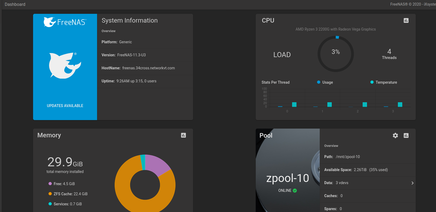The image size is (436, 212).
Task: Click 'Path: /mnt/zpool-10' row
Action: (x=368, y=157)
